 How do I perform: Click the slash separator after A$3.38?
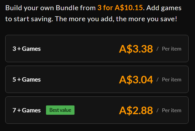[157, 49]
